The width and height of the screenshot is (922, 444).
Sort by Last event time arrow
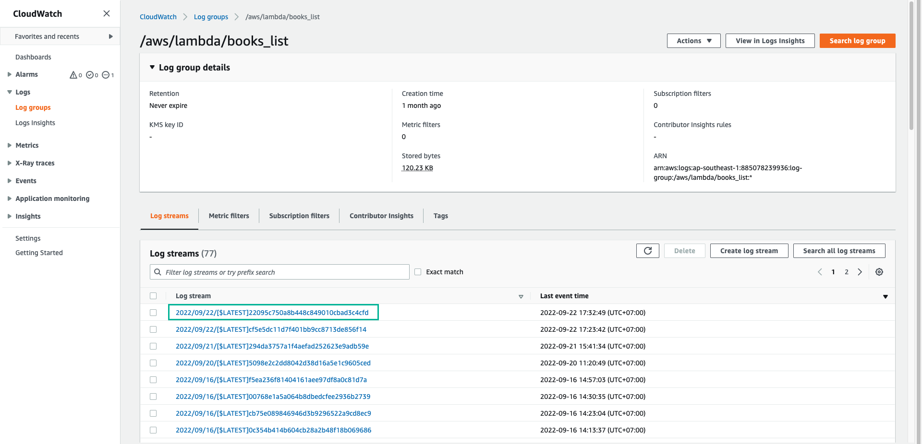(886, 296)
